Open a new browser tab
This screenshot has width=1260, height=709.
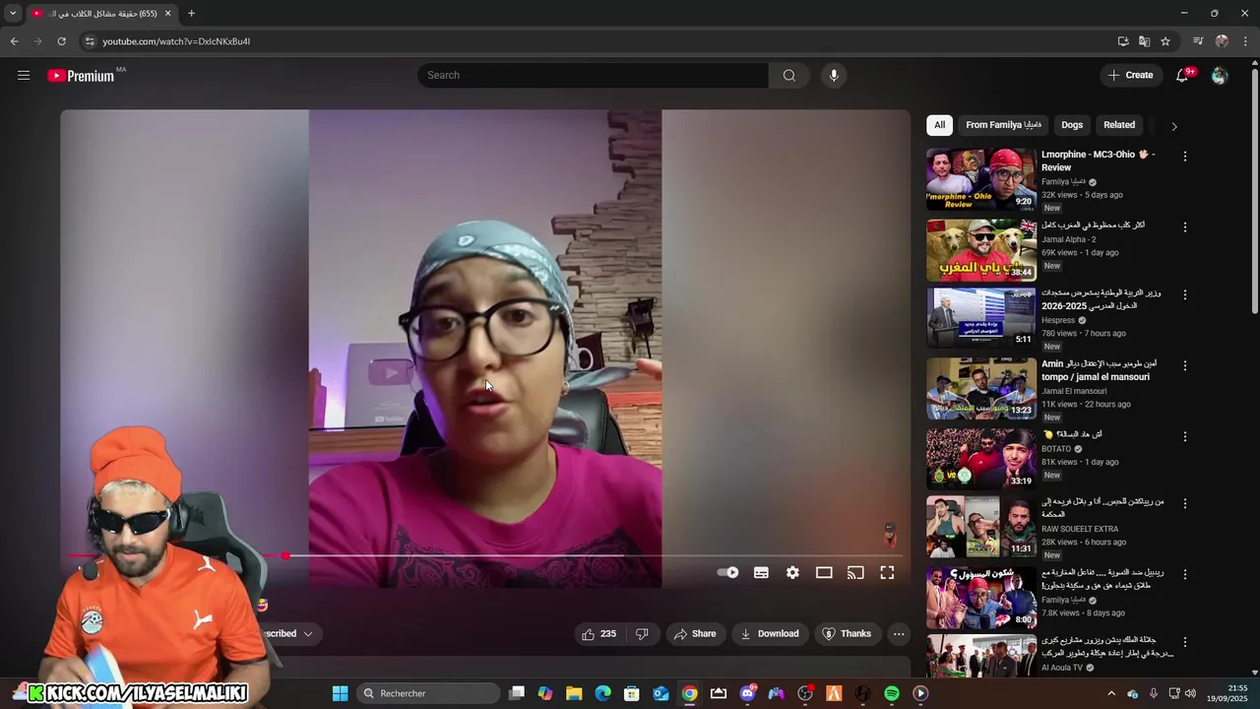click(191, 14)
